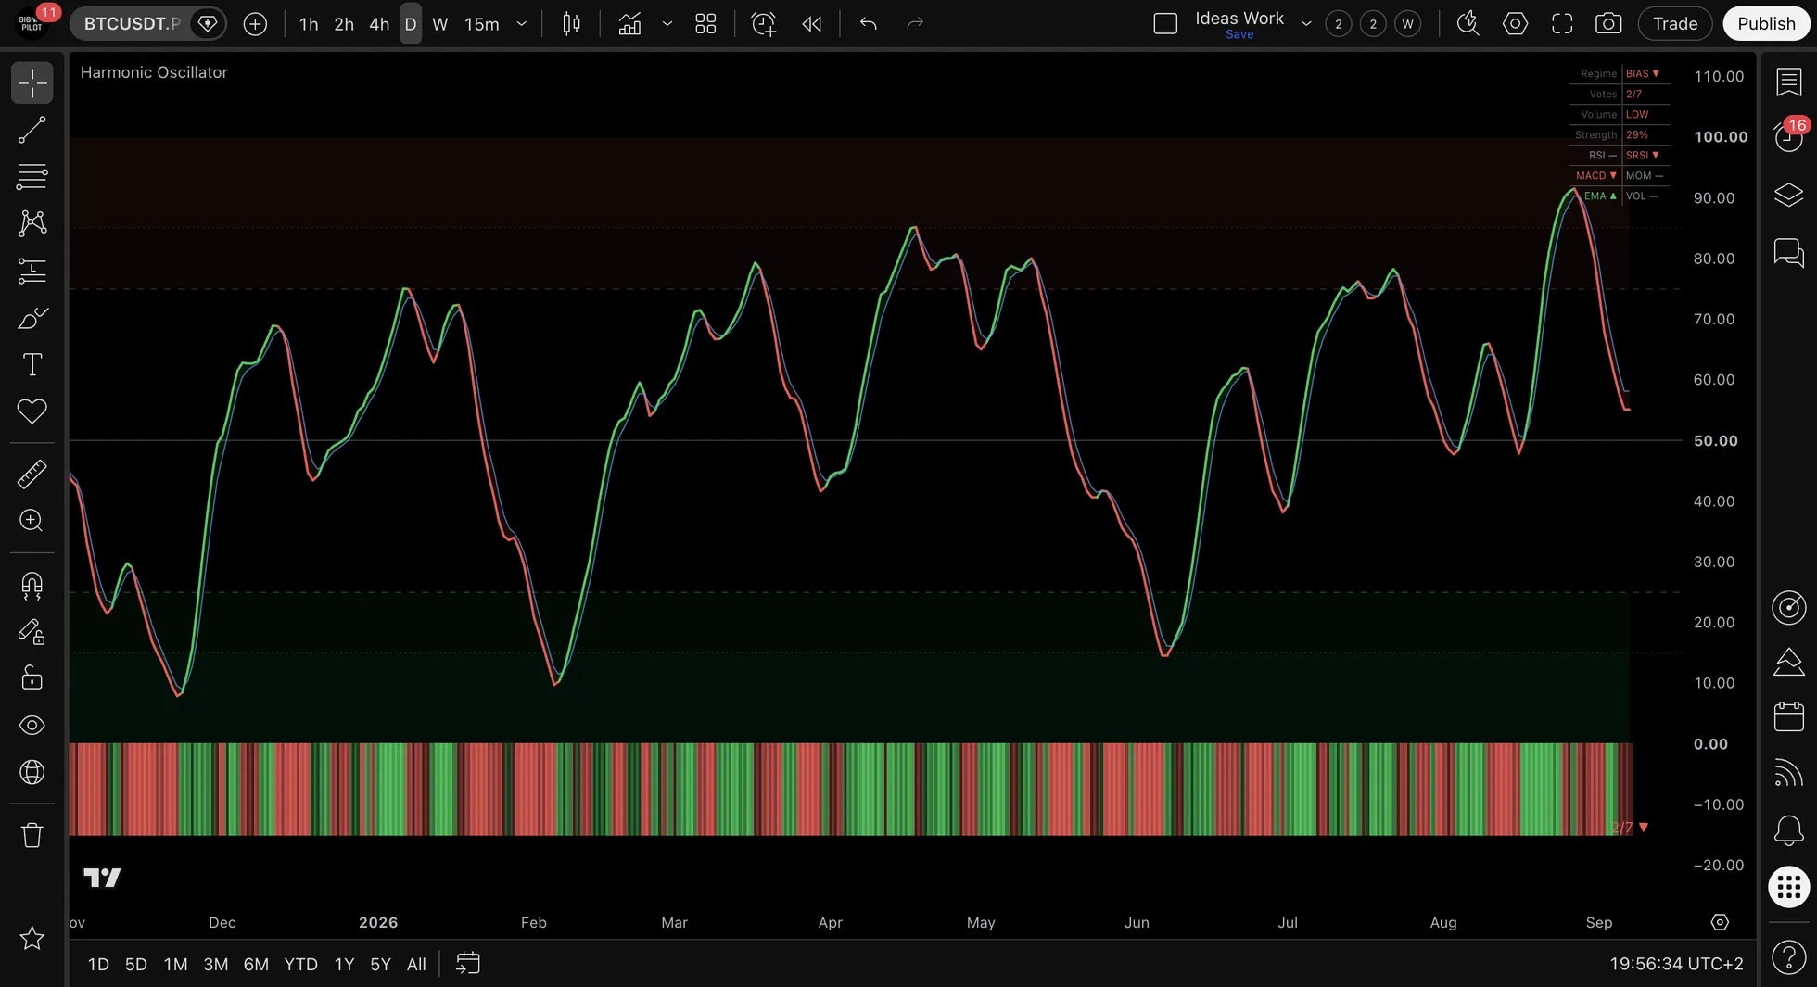
Task: Select the ruler measure tool
Action: (32, 474)
